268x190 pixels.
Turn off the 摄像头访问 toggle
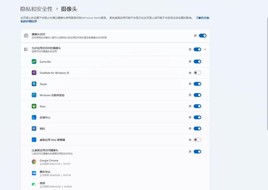pyautogui.click(x=203, y=36)
